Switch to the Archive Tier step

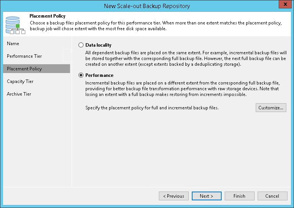(19, 94)
